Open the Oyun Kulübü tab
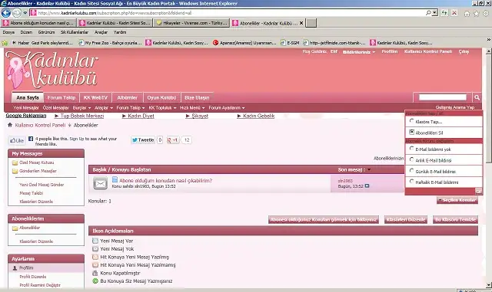492x292 pixels. point(161,97)
